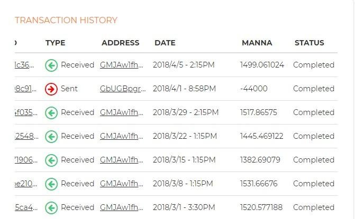Click the Received arrow icon for 2018/3/8
The width and height of the screenshot is (355, 219).
[51, 184]
